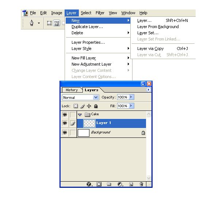219x198 pixels.
Task: Open the Help menu
Action: (x=143, y=13)
